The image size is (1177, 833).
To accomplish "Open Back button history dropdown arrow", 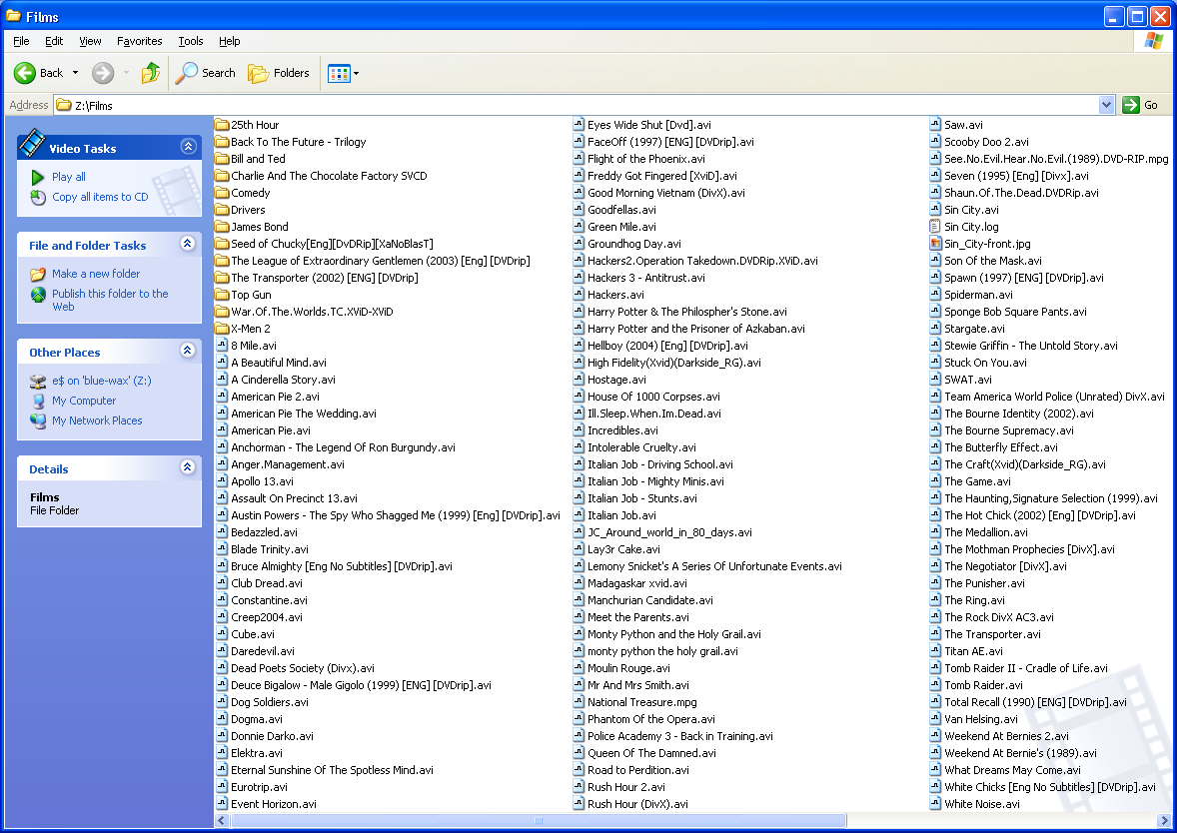I will pyautogui.click(x=75, y=73).
